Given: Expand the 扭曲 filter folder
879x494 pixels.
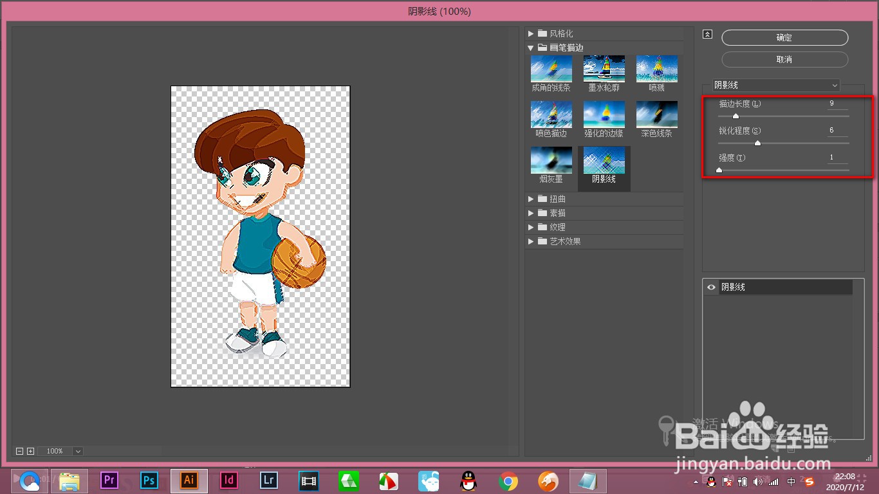Looking at the screenshot, I should pos(531,199).
